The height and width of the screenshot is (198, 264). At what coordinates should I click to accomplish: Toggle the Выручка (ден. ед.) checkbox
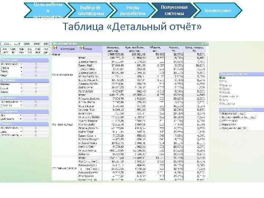220,113
